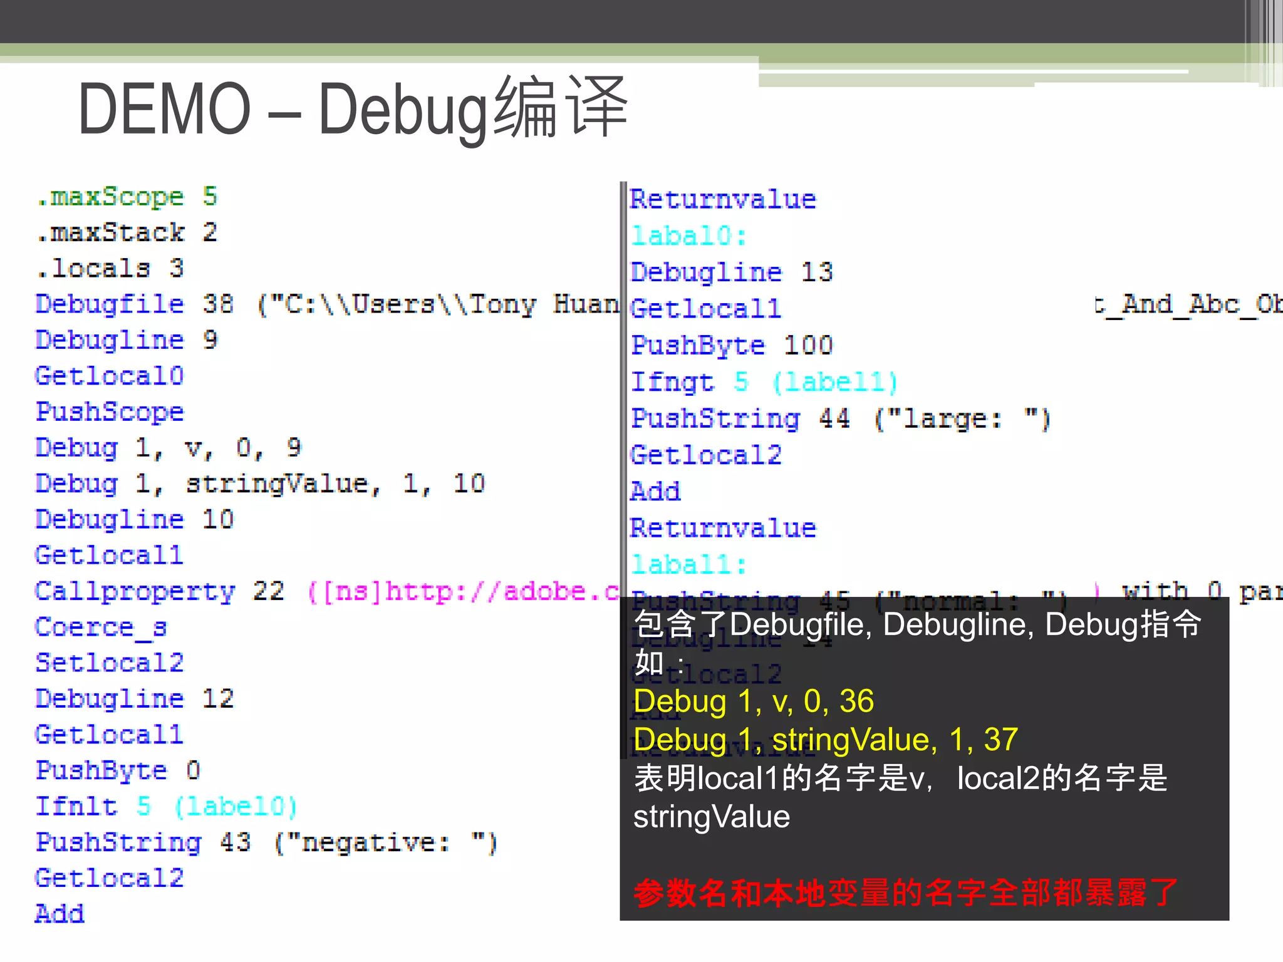Click the 'Setlocal2' instruction in left column
The image size is (1283, 962).
[110, 663]
